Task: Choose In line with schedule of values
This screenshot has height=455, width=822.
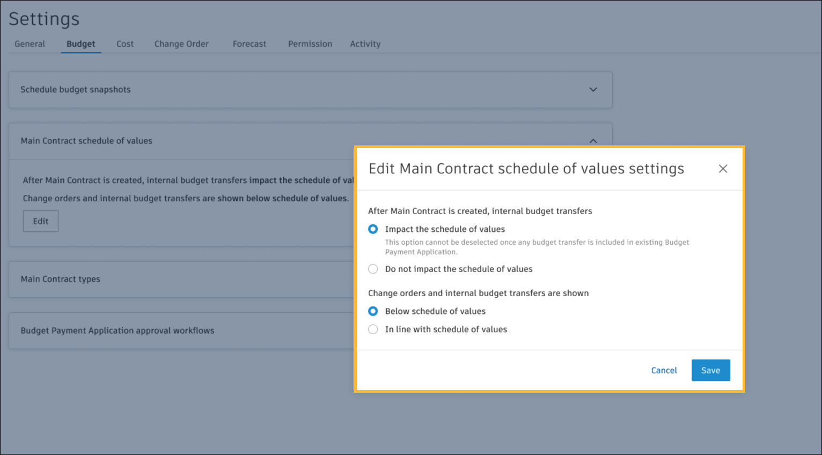Action: point(373,329)
